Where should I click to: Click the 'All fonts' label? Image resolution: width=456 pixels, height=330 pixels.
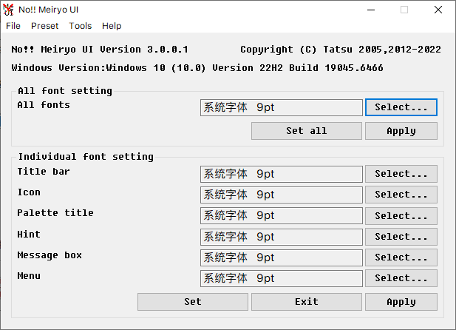[x=44, y=105]
